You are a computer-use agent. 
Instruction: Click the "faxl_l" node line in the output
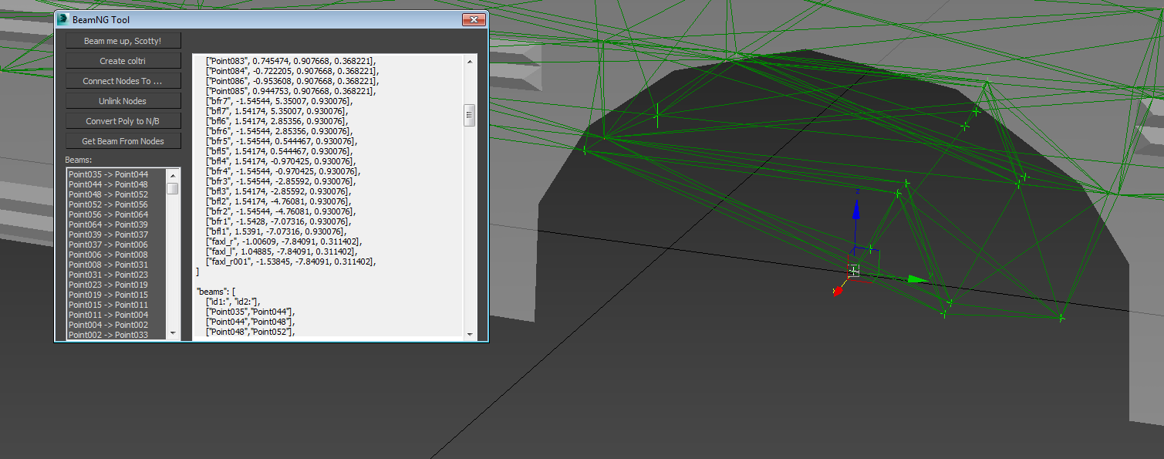(281, 251)
